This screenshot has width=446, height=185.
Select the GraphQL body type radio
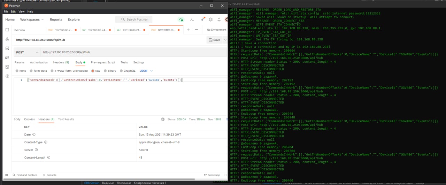[x=121, y=71]
